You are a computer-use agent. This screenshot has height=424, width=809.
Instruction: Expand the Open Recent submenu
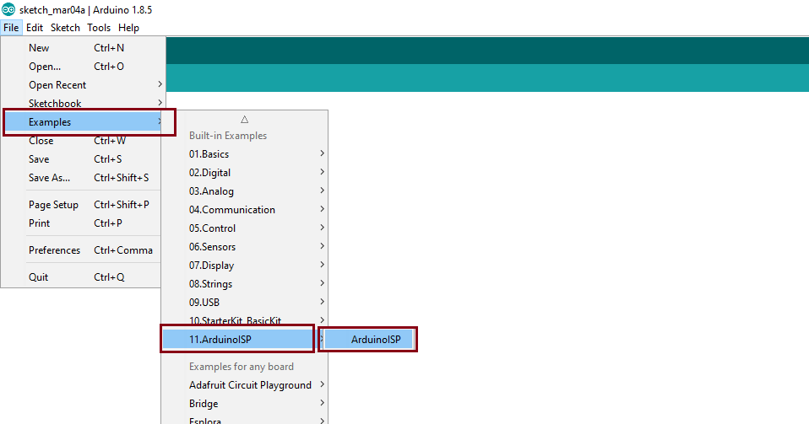[83, 85]
